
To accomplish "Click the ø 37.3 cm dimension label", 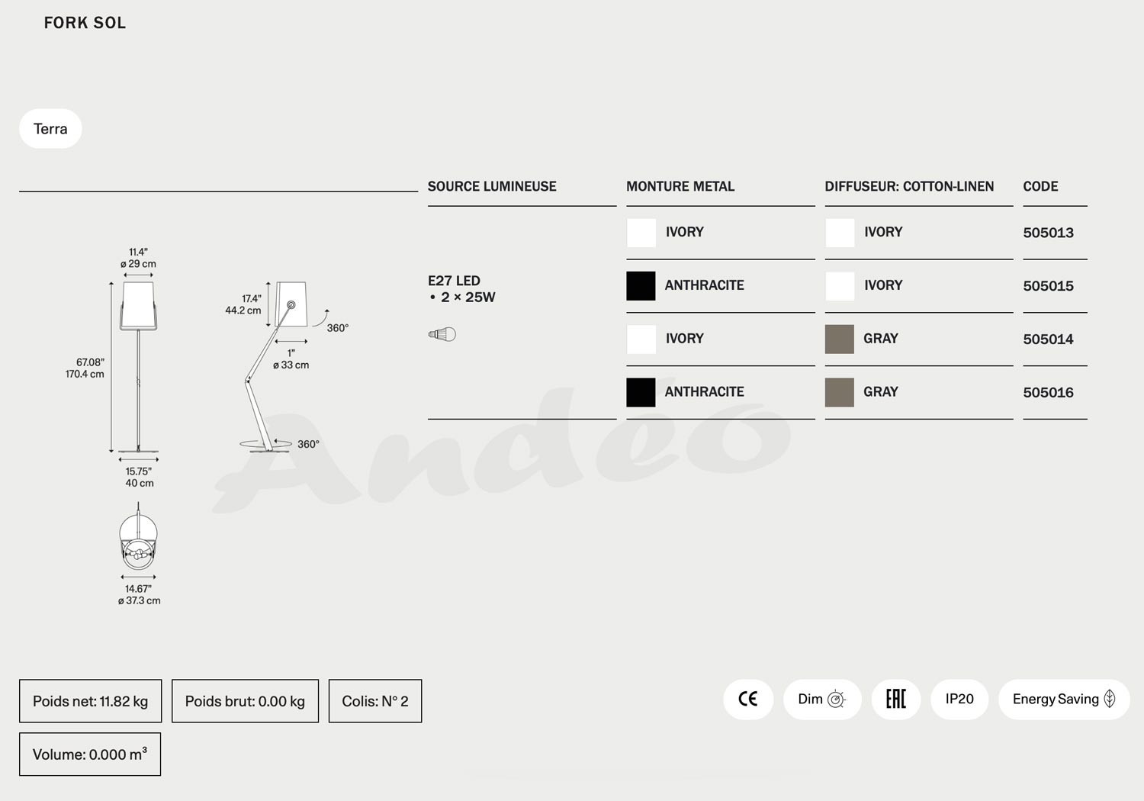I will [140, 600].
